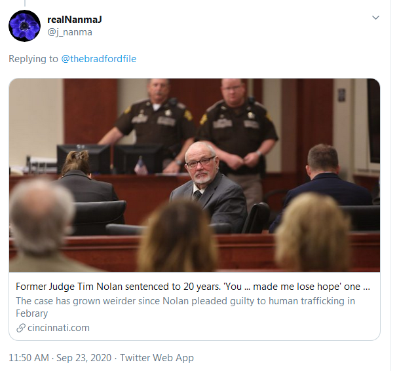Click the card description about the case
Screen dimensions: 418x371
[185, 301]
